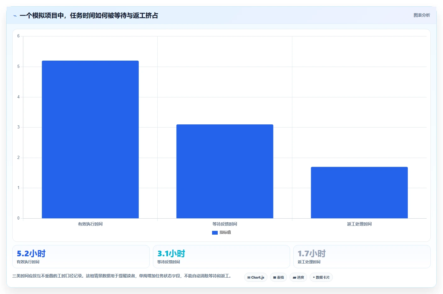Click the lightning icon beside the title
Image resolution: width=443 pixels, height=294 pixels.
tap(15, 16)
